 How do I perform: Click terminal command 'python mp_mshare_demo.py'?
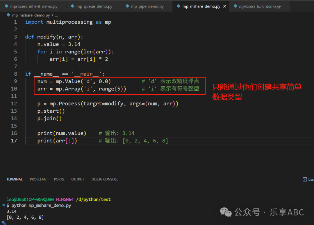(x=41, y=205)
